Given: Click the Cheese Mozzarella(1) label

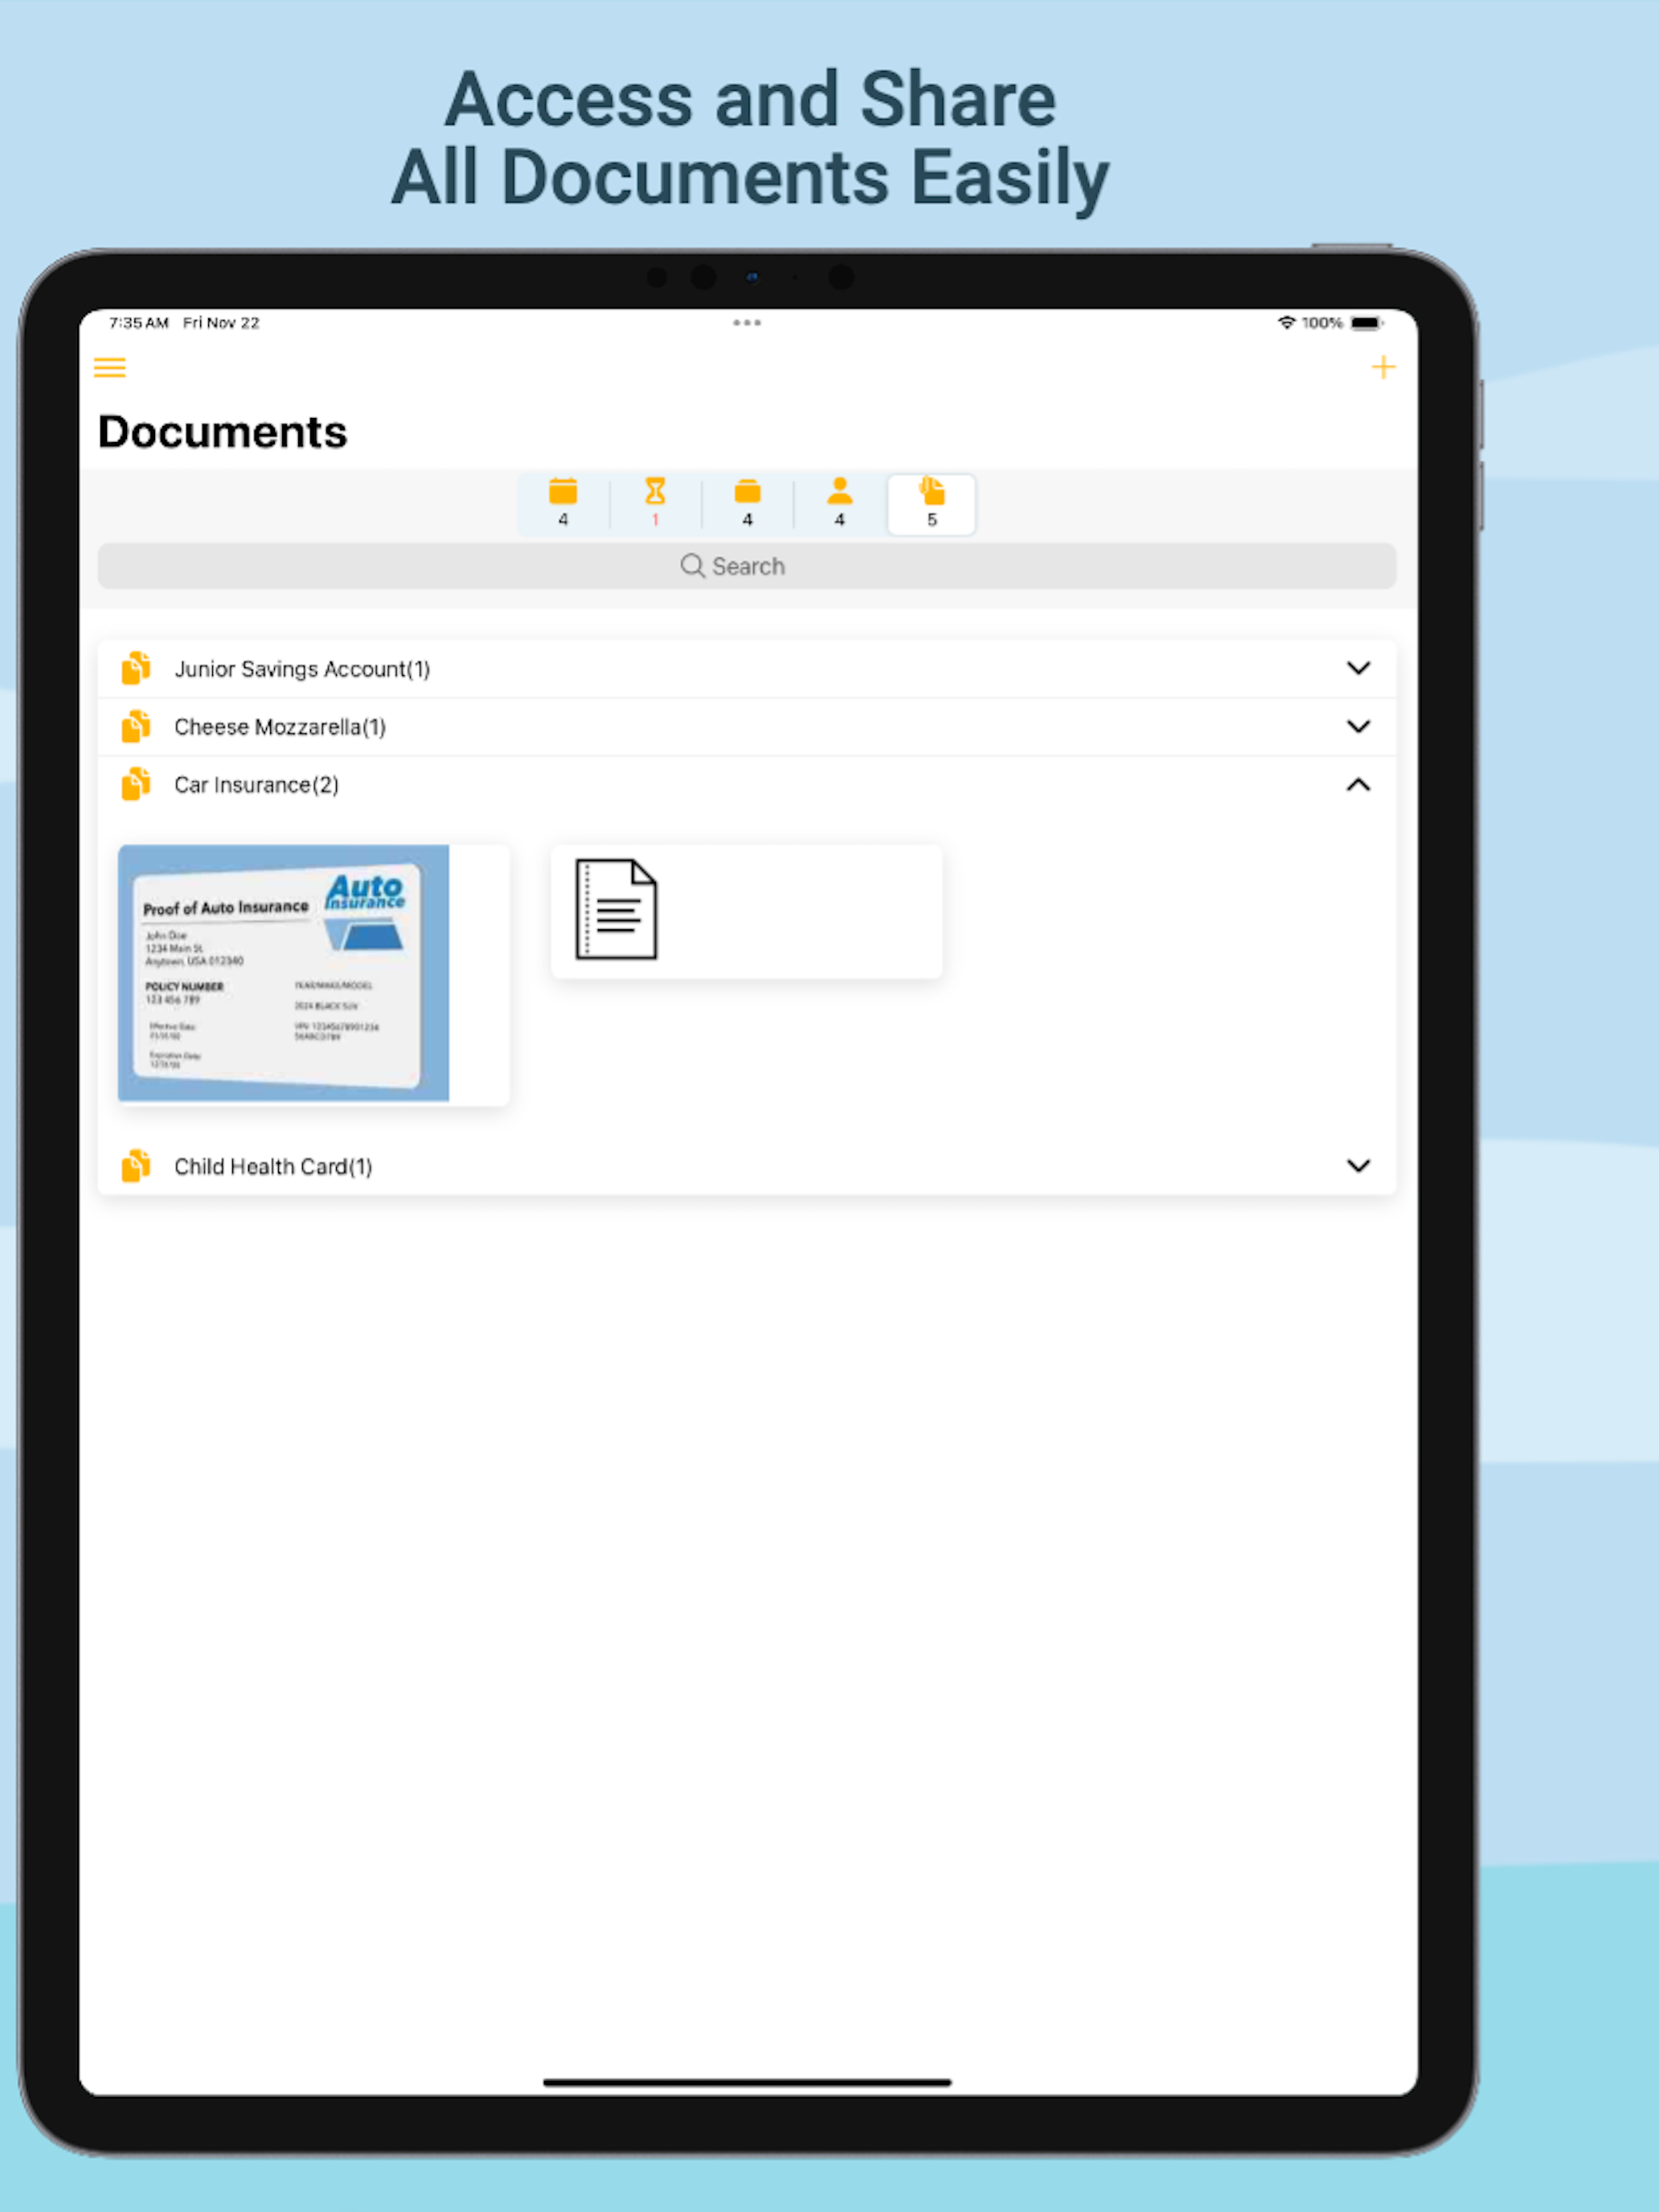Looking at the screenshot, I should [x=280, y=727].
